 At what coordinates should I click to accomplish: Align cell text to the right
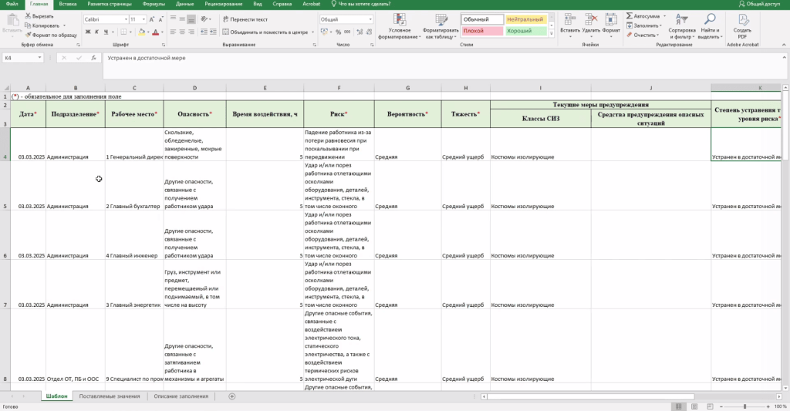(x=191, y=32)
